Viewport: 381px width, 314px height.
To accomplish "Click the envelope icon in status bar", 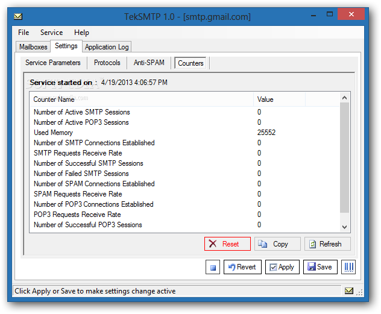I will click(x=348, y=290).
